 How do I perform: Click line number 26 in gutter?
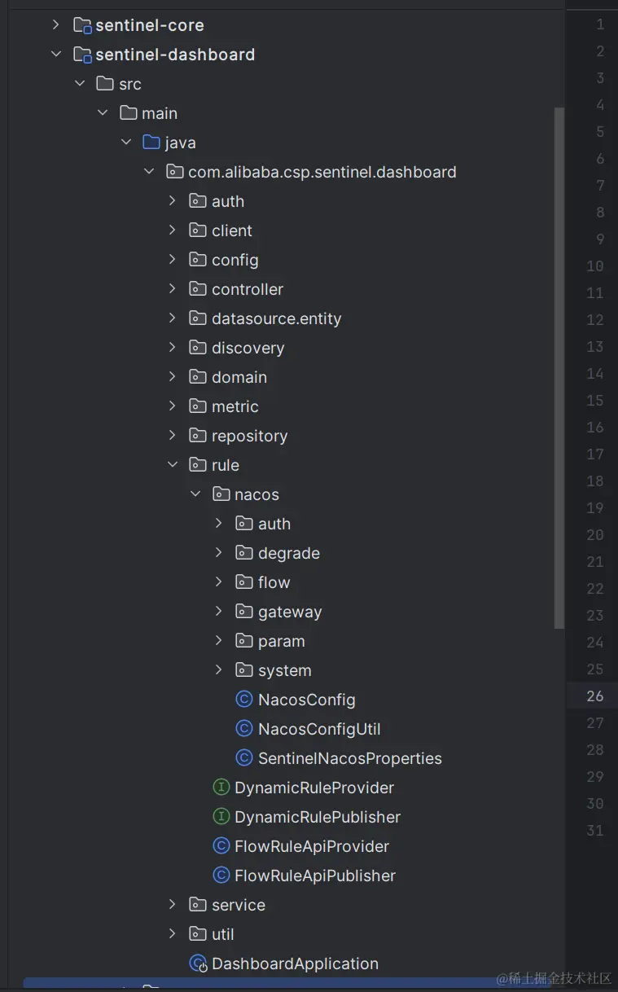point(595,696)
